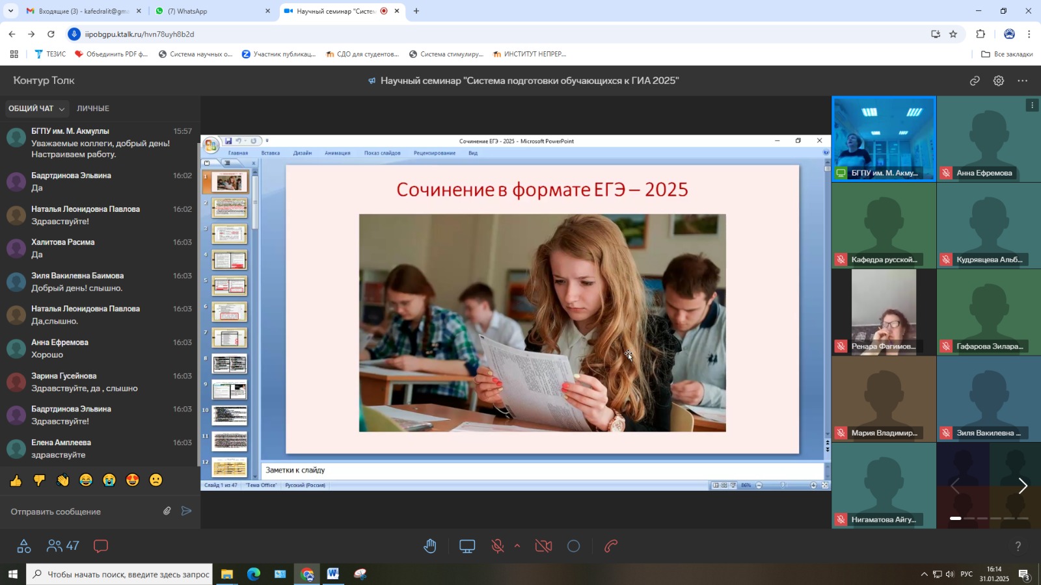Leave the call with red handset icon
1041x585 pixels.
(610, 547)
